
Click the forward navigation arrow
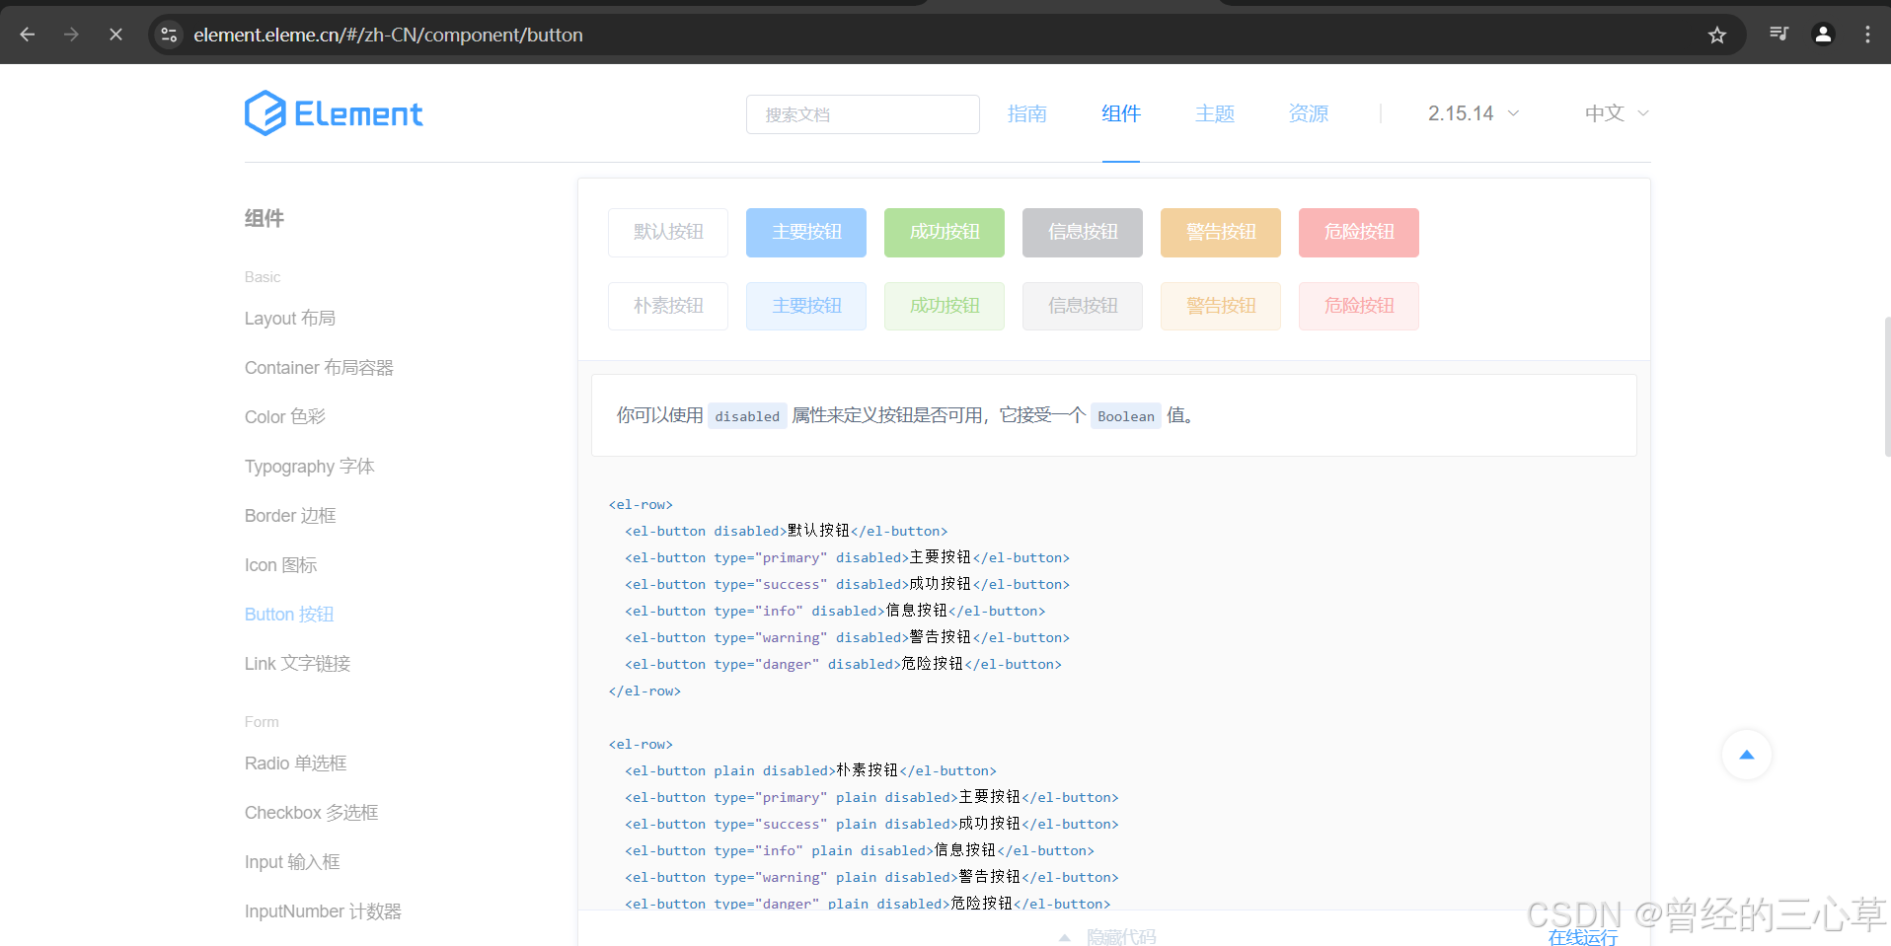[x=70, y=34]
